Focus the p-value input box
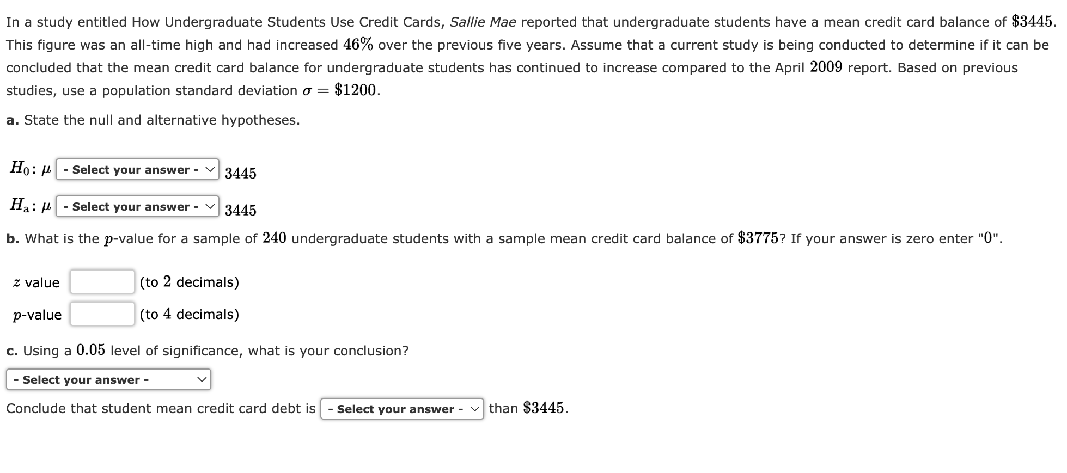 click(x=102, y=314)
